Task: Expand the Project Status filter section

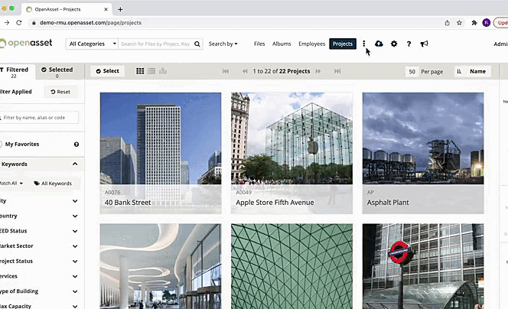Action: pyautogui.click(x=75, y=261)
